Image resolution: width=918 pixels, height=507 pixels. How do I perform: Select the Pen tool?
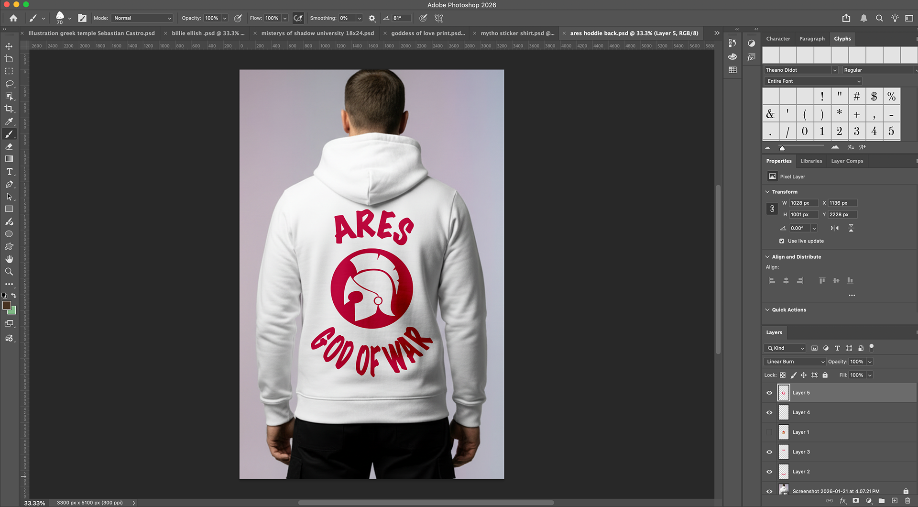coord(9,184)
